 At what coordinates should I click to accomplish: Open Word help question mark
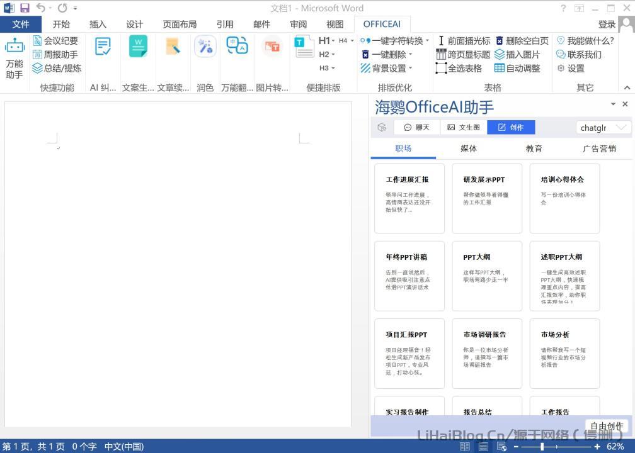(563, 8)
